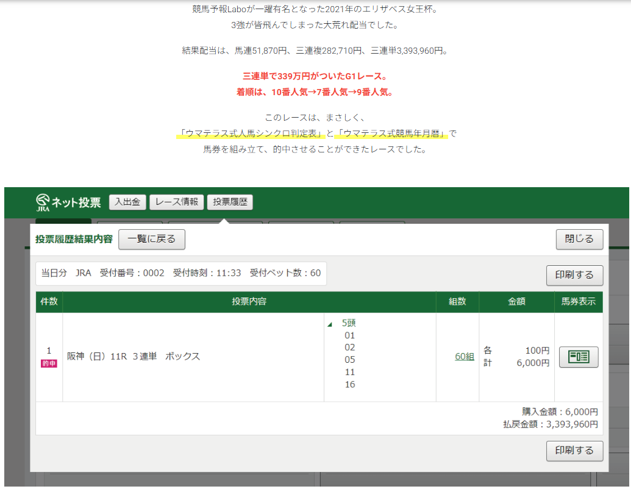Click the highlighted ウマテラス式競馬年月暦 text
Screen dimensions: 631x489
coord(391,134)
